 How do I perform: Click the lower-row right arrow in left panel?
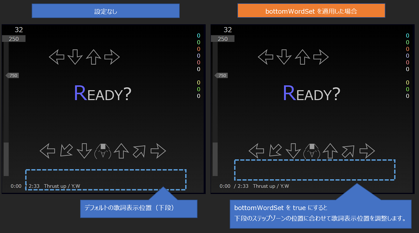pyautogui.click(x=158, y=151)
